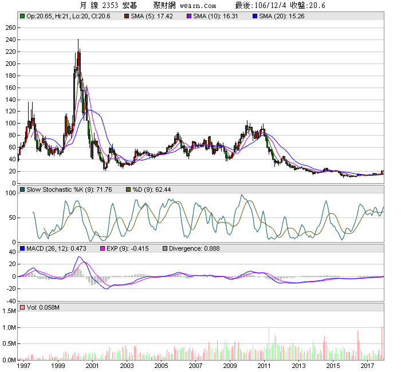The width and height of the screenshot is (401, 372).
Task: Click the olive %D (9) legend swatch
Action: pos(128,189)
